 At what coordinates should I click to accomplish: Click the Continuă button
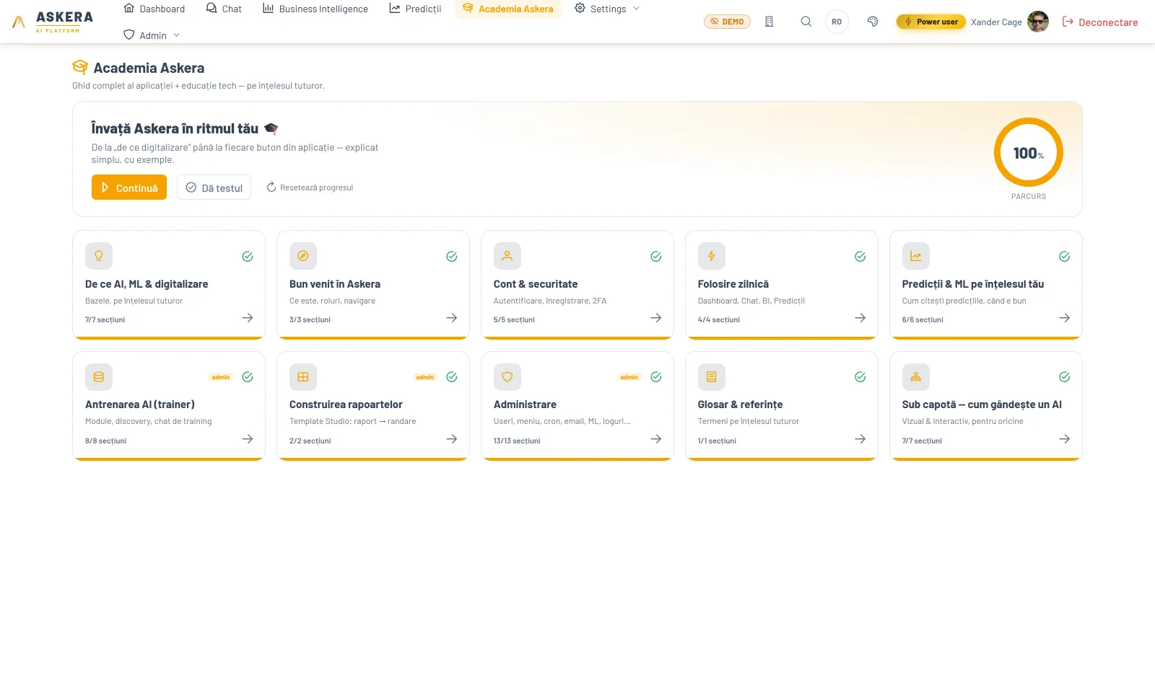coord(129,187)
